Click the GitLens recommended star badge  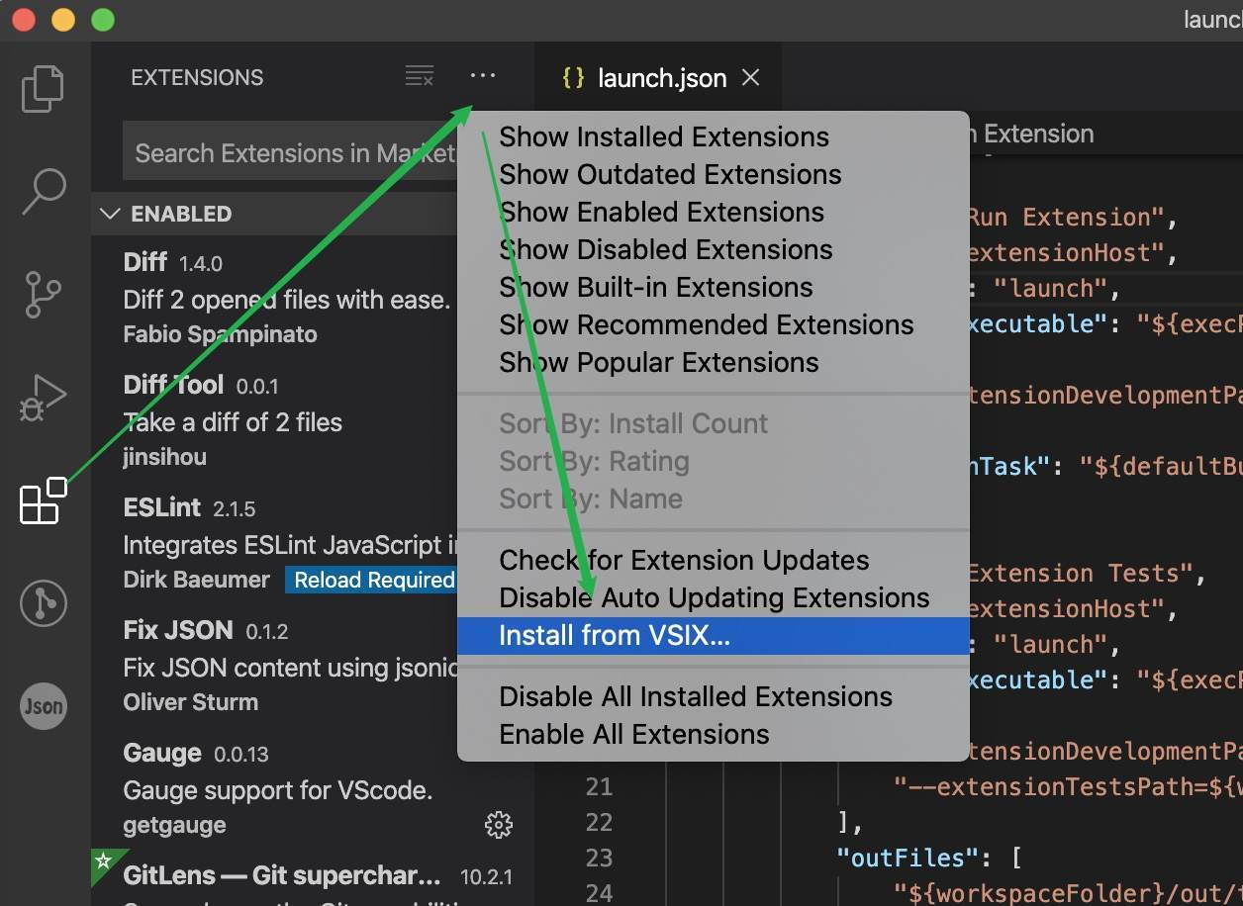[103, 861]
